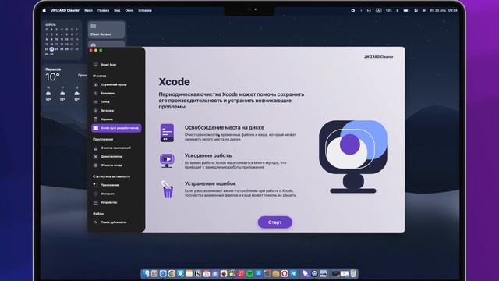
Task: Open Интернет activity statistics
Action: (x=116, y=194)
